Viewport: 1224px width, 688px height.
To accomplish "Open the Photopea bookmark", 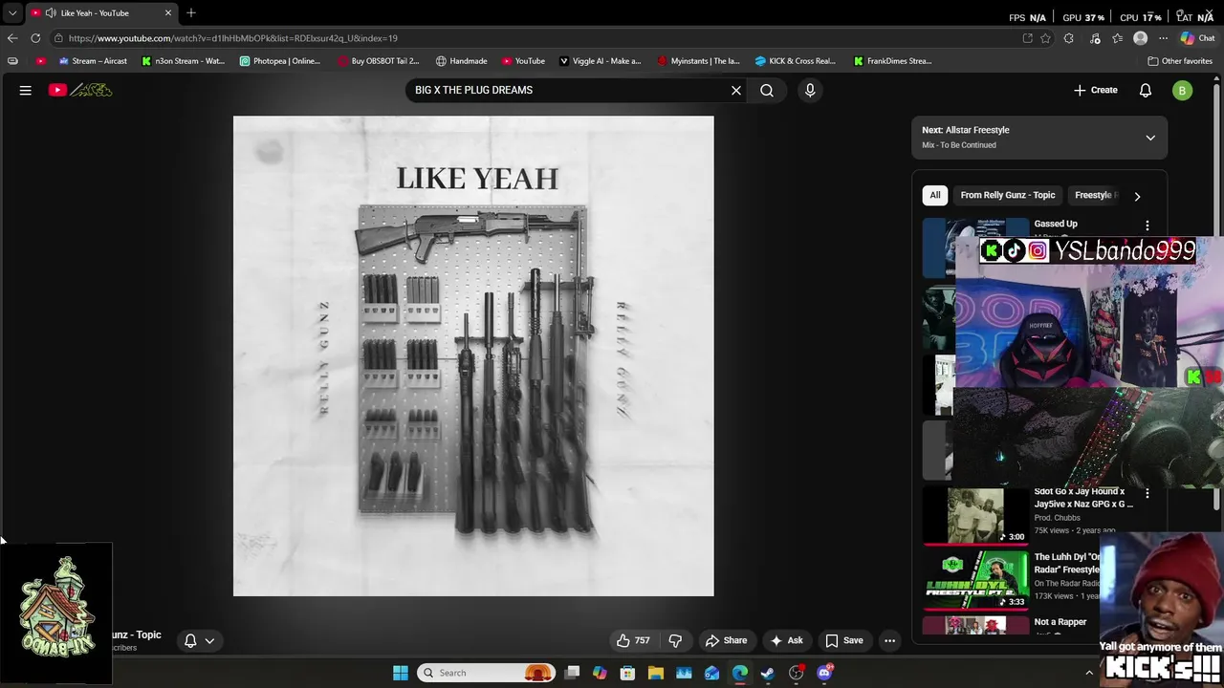I will pyautogui.click(x=280, y=61).
